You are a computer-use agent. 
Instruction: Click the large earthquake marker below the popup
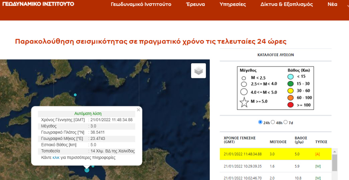[87, 170]
